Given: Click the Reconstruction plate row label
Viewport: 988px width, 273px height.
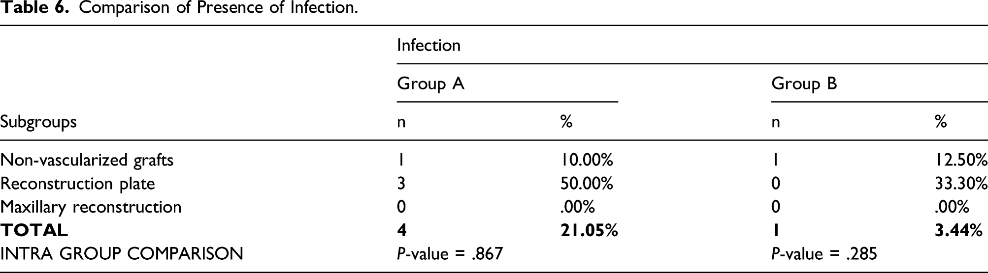Looking at the screenshot, I should pyautogui.click(x=77, y=184).
